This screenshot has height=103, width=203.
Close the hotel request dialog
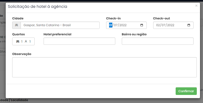(x=196, y=6)
